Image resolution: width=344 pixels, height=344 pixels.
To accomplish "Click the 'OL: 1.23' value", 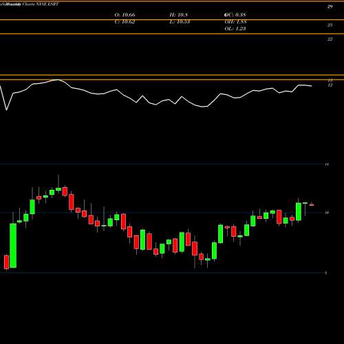I will point(235,29).
